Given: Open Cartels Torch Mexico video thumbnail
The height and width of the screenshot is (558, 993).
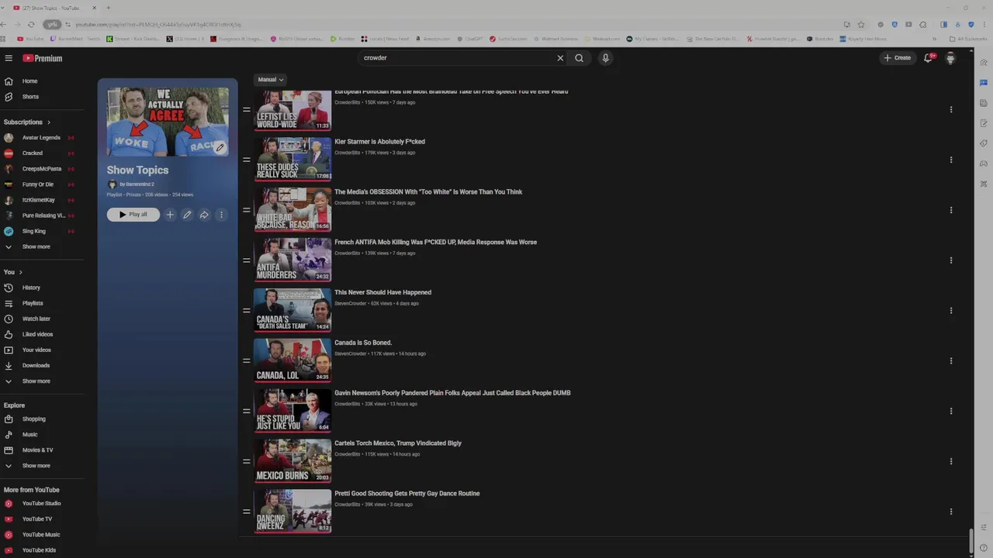Looking at the screenshot, I should point(293,460).
